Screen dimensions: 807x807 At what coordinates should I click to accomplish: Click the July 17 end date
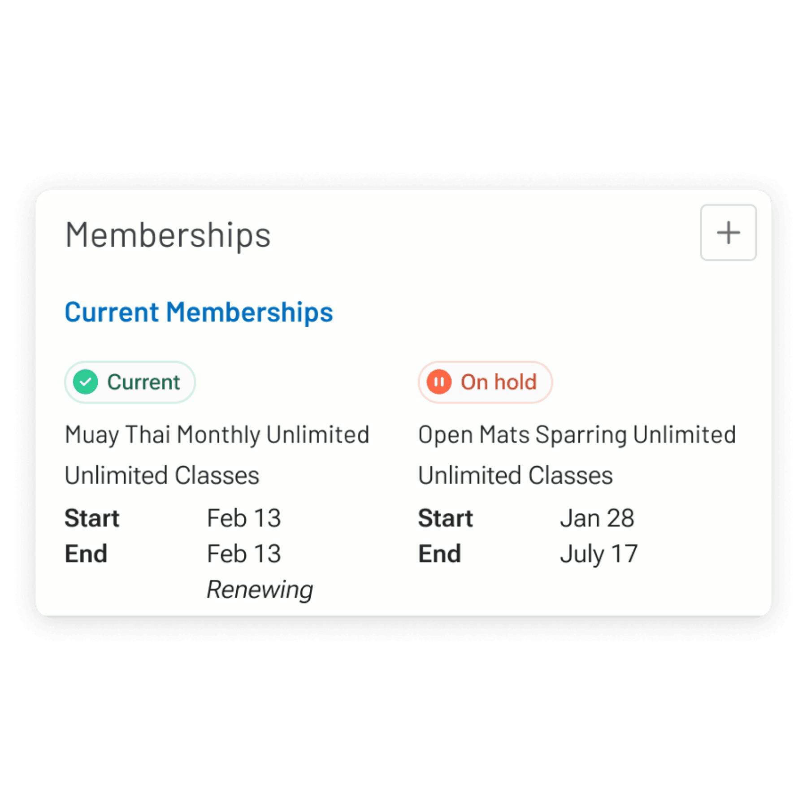tap(599, 554)
